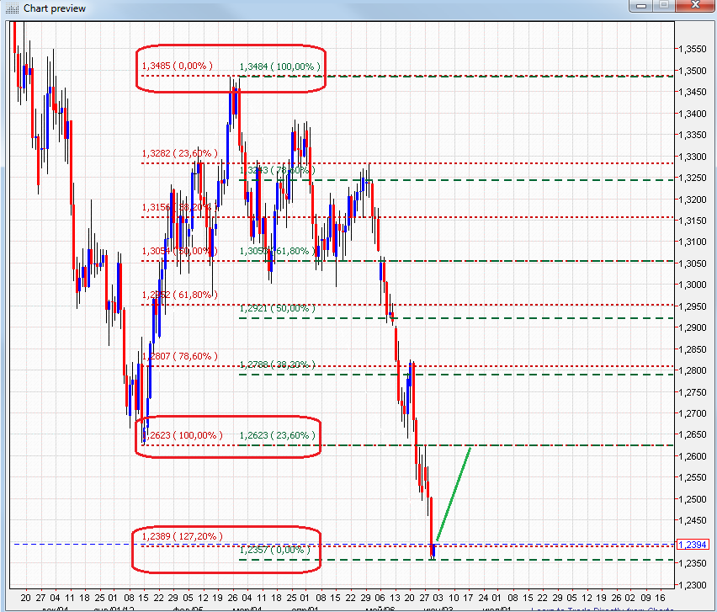The image size is (717, 612).
Task: Select the red '1,3054 ( 50,00% )' label
Action: pyautogui.click(x=179, y=251)
